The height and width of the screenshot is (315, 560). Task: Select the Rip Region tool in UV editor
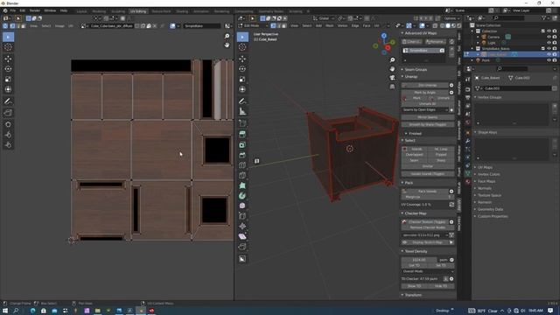[8, 113]
